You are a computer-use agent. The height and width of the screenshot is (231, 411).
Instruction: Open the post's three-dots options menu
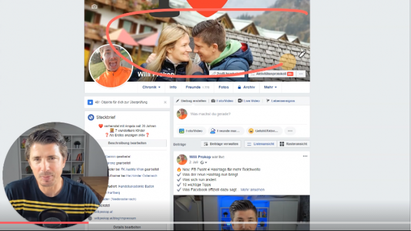click(x=305, y=156)
